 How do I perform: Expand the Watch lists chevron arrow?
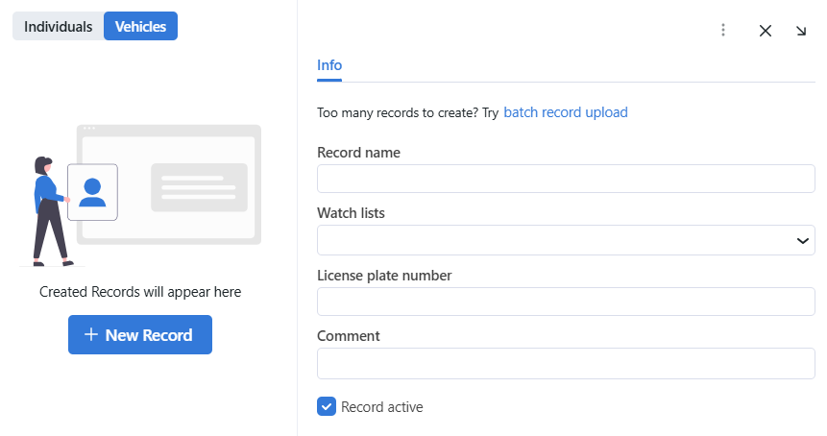[x=803, y=241]
